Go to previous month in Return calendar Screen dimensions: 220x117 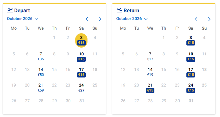[196, 19]
